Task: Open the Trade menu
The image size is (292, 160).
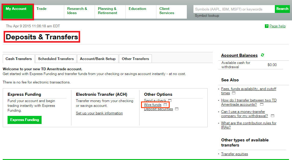Action: click(x=49, y=12)
